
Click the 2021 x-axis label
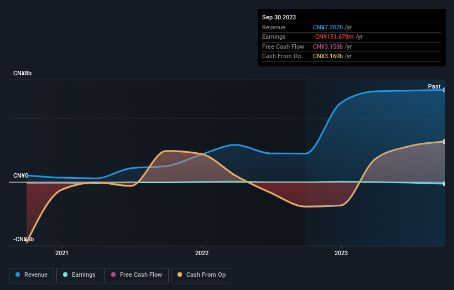pos(62,253)
